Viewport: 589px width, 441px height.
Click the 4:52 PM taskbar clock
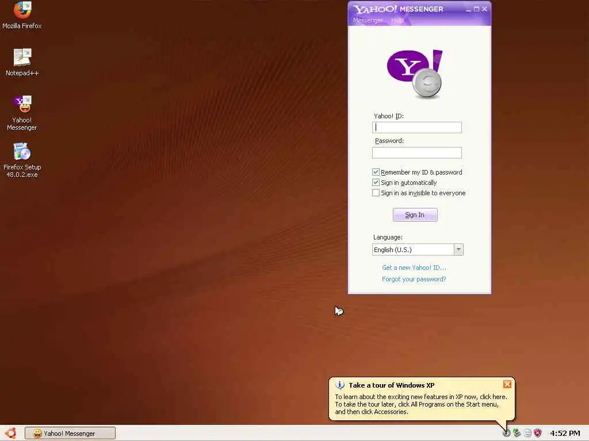tap(565, 433)
